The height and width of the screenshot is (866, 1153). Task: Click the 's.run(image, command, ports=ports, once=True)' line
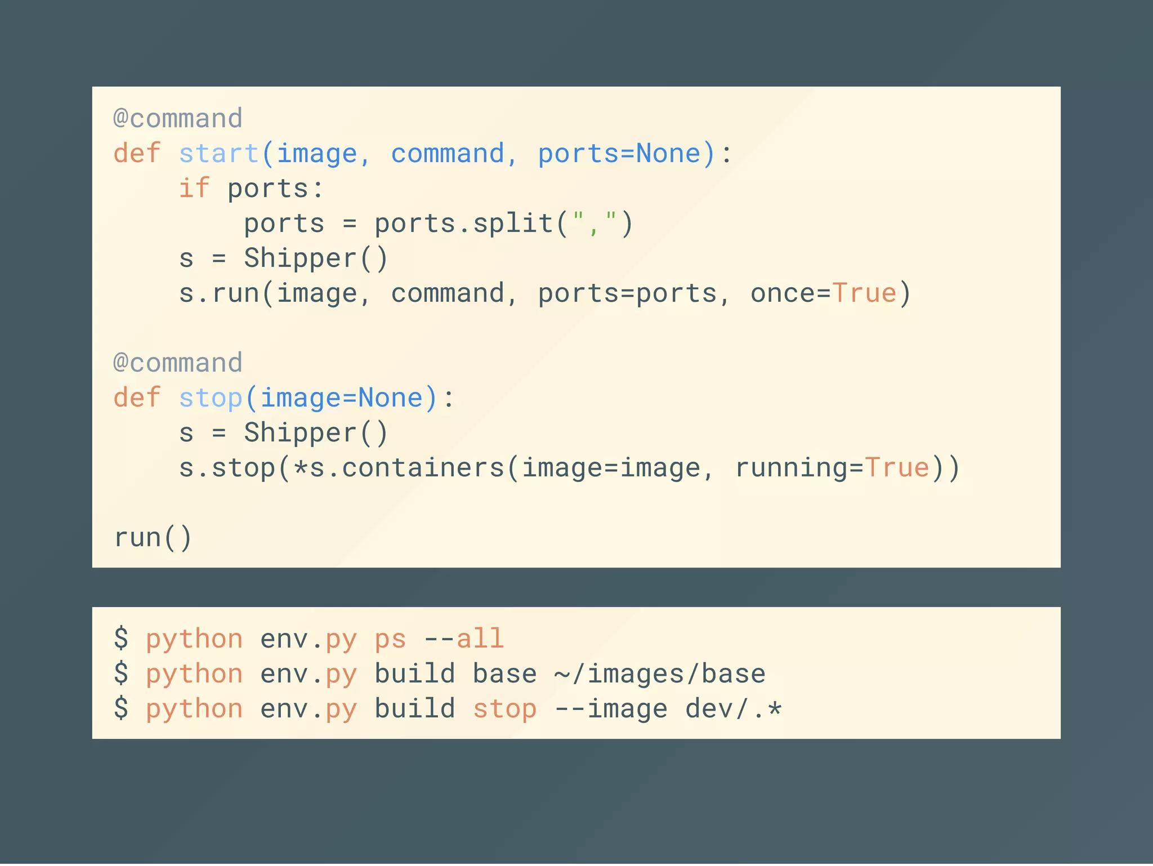coord(545,293)
